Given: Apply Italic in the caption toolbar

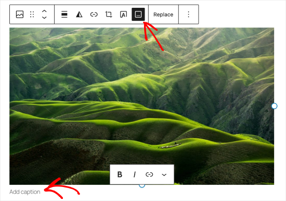Looking at the screenshot, I should point(135,175).
